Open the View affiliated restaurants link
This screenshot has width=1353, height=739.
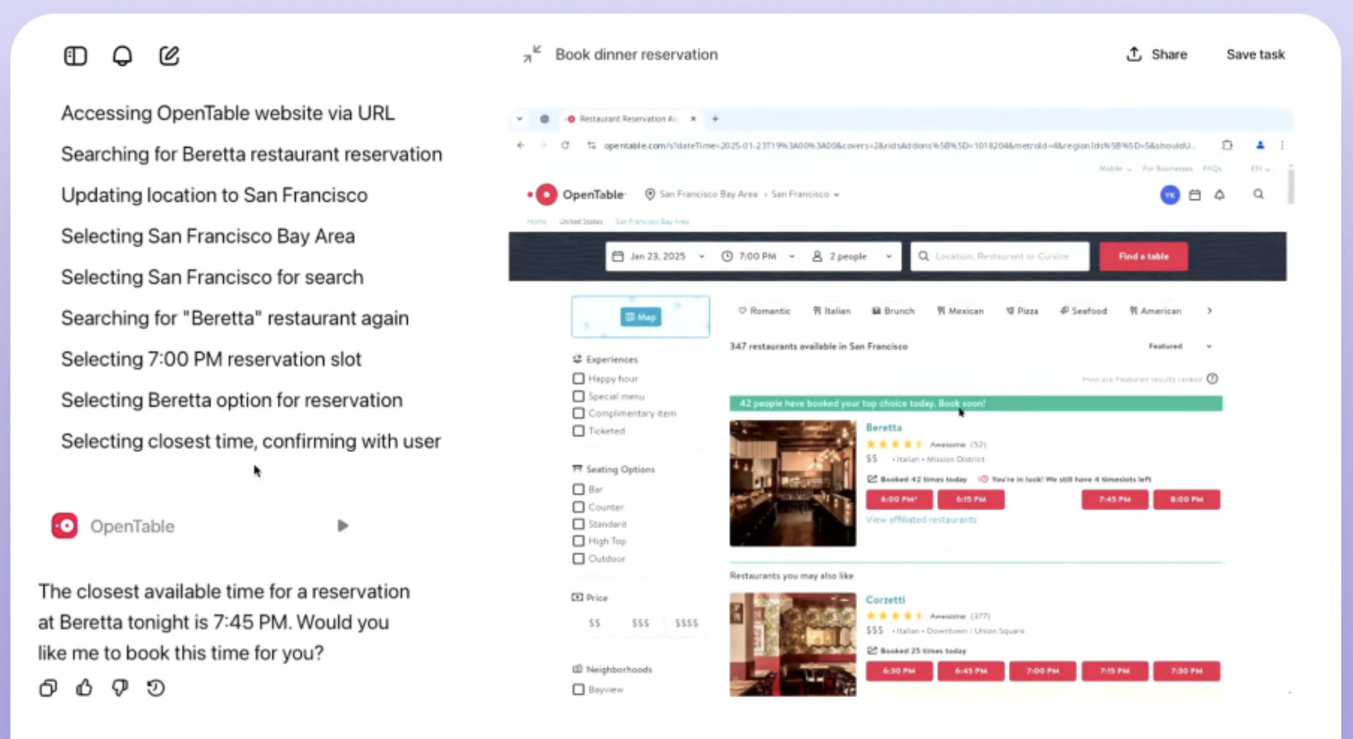pyautogui.click(x=922, y=519)
